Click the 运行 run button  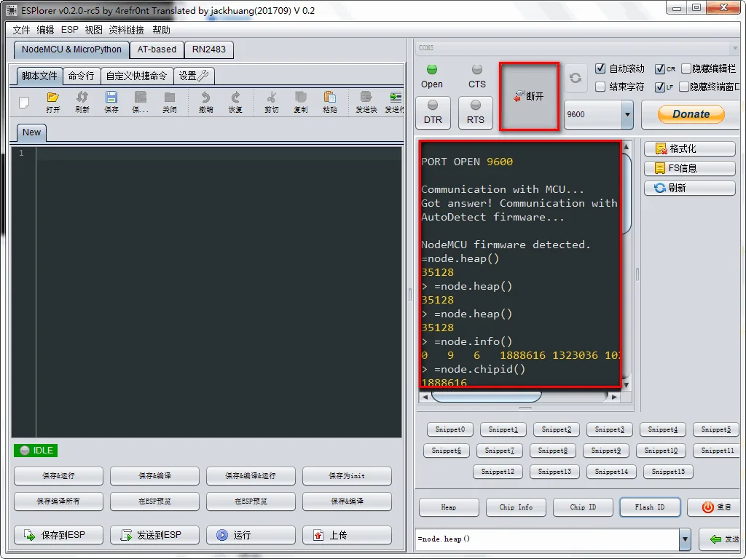click(x=251, y=535)
